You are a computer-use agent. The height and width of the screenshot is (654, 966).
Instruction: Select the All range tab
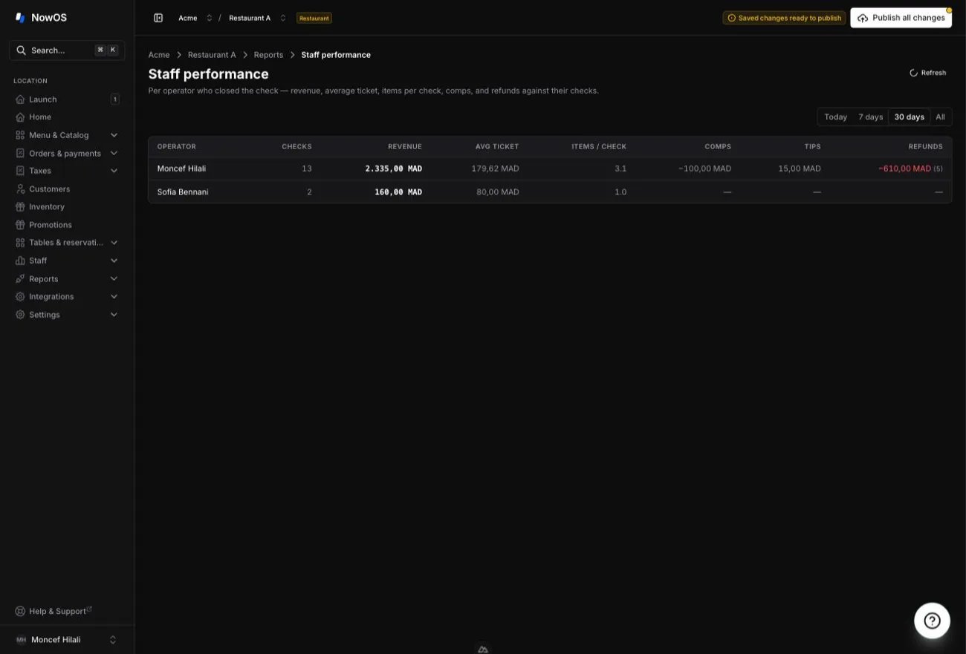[940, 117]
